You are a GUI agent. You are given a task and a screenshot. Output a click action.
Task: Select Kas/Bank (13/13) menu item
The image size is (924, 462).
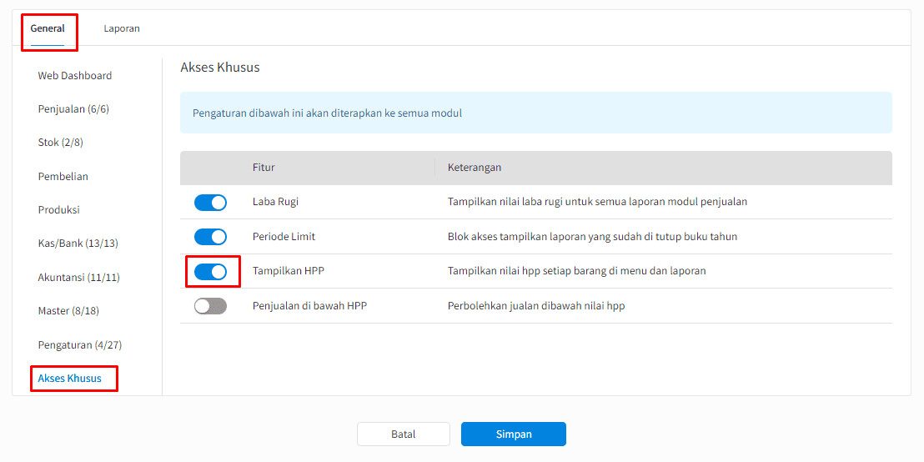click(x=78, y=244)
